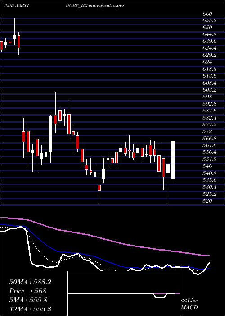Viewport: 225px width, 316px height.
Task: Pick the 587.6 price label
Action: 210,111
